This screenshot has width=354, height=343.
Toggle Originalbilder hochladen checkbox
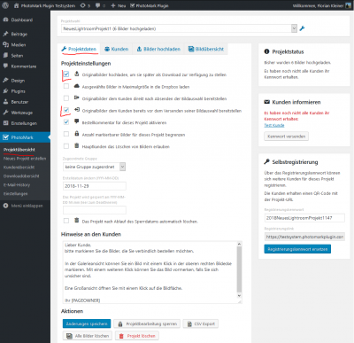pos(66,74)
